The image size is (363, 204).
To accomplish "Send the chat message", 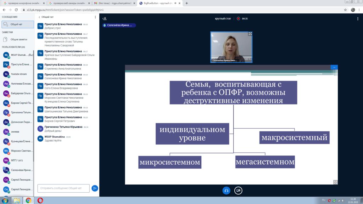I will (x=95, y=188).
